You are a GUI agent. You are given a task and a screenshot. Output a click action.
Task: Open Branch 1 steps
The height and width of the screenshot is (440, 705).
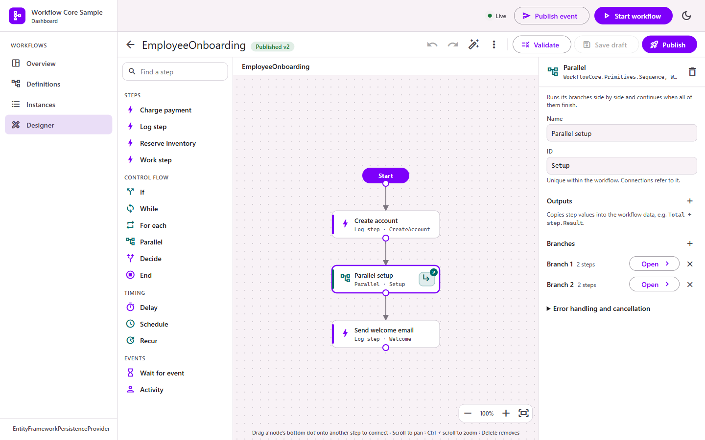[654, 264]
